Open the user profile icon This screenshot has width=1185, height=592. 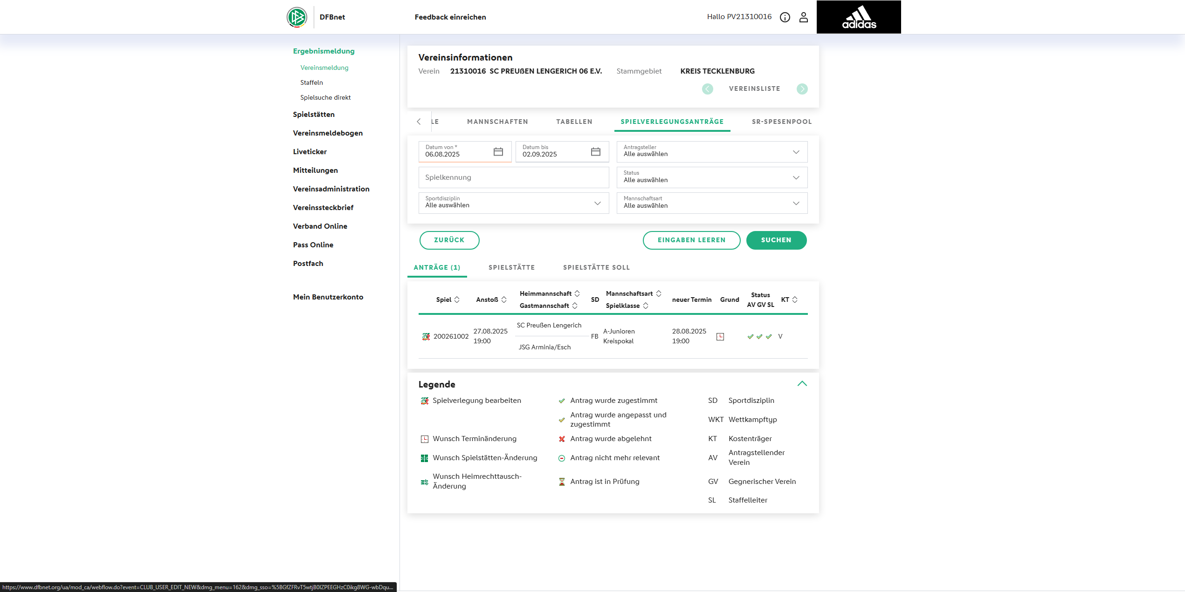[x=803, y=17]
